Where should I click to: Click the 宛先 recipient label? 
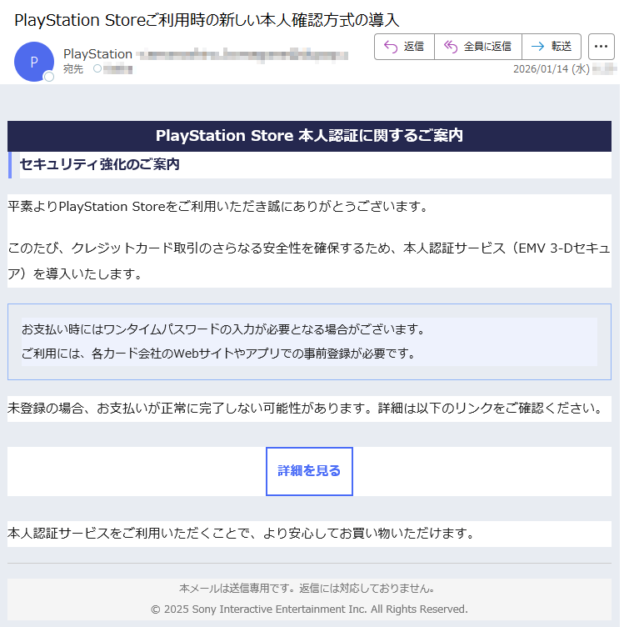click(73, 69)
